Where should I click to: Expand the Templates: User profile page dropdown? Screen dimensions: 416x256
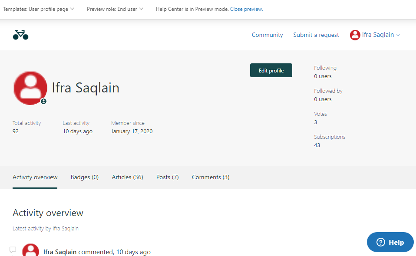(x=39, y=9)
